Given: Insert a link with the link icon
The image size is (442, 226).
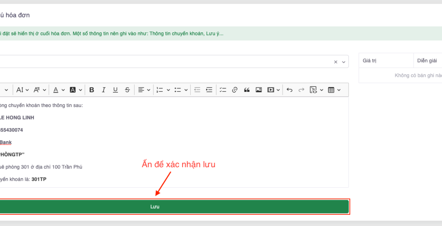Looking at the screenshot, I should point(235,90).
